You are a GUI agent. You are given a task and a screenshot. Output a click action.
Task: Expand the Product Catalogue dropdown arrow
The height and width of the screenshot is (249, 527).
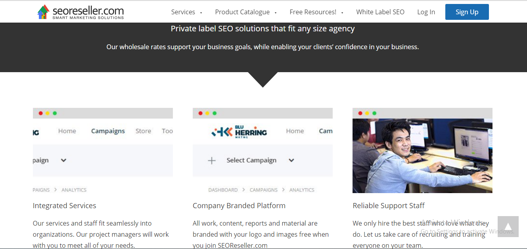pyautogui.click(x=276, y=13)
